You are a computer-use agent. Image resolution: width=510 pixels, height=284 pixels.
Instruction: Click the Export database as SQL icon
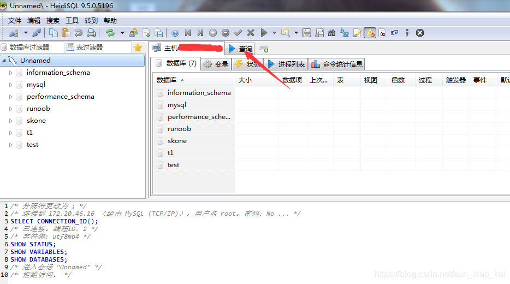pyautogui.click(x=146, y=33)
